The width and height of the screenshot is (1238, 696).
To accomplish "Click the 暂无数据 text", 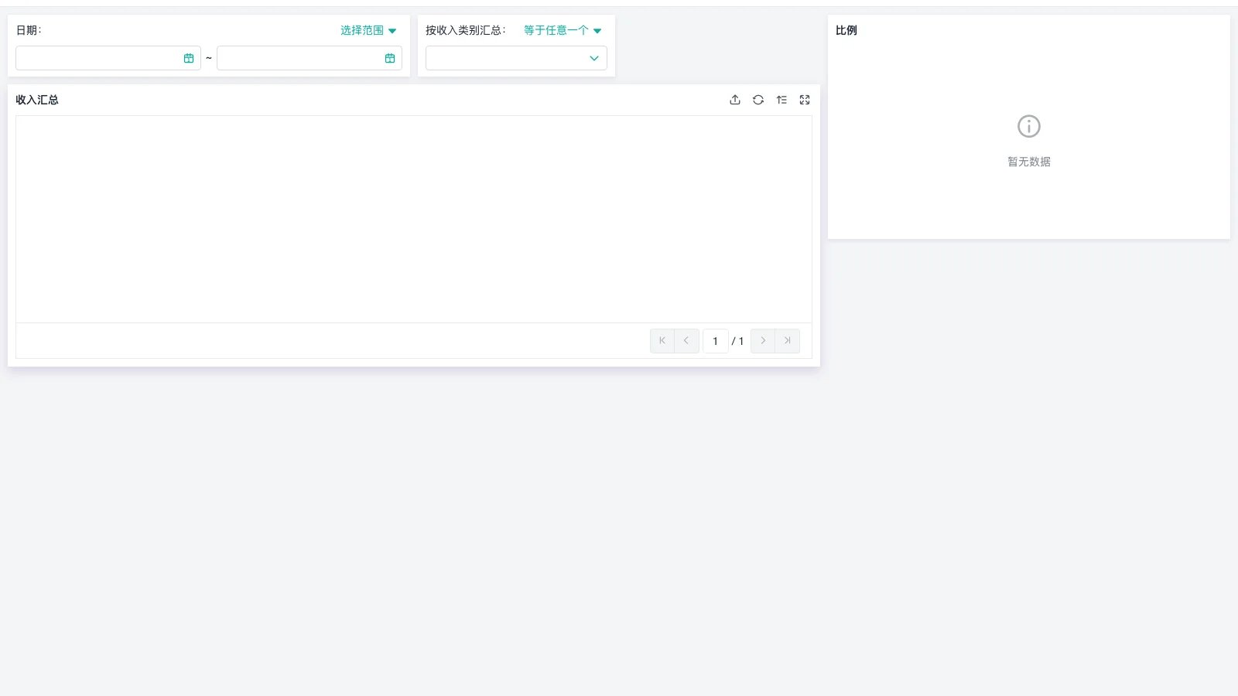I will pyautogui.click(x=1029, y=162).
